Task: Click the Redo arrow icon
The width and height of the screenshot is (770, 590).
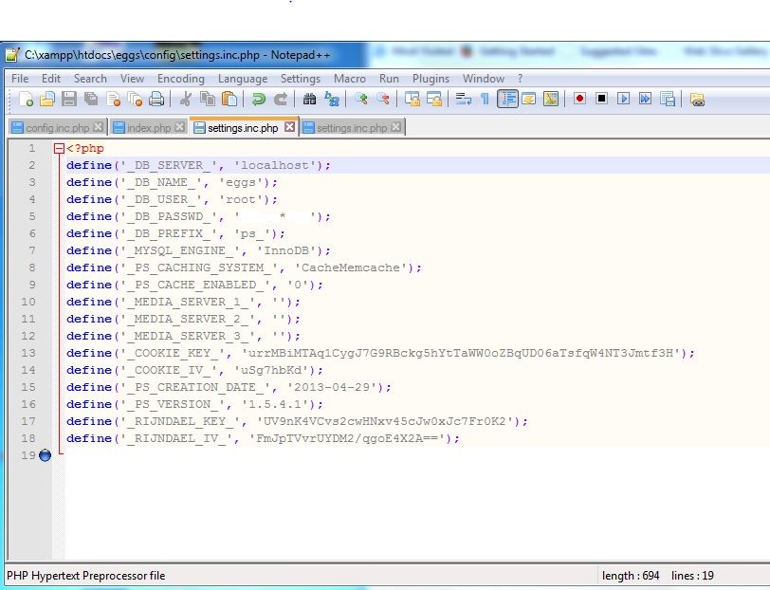Action: [x=281, y=100]
